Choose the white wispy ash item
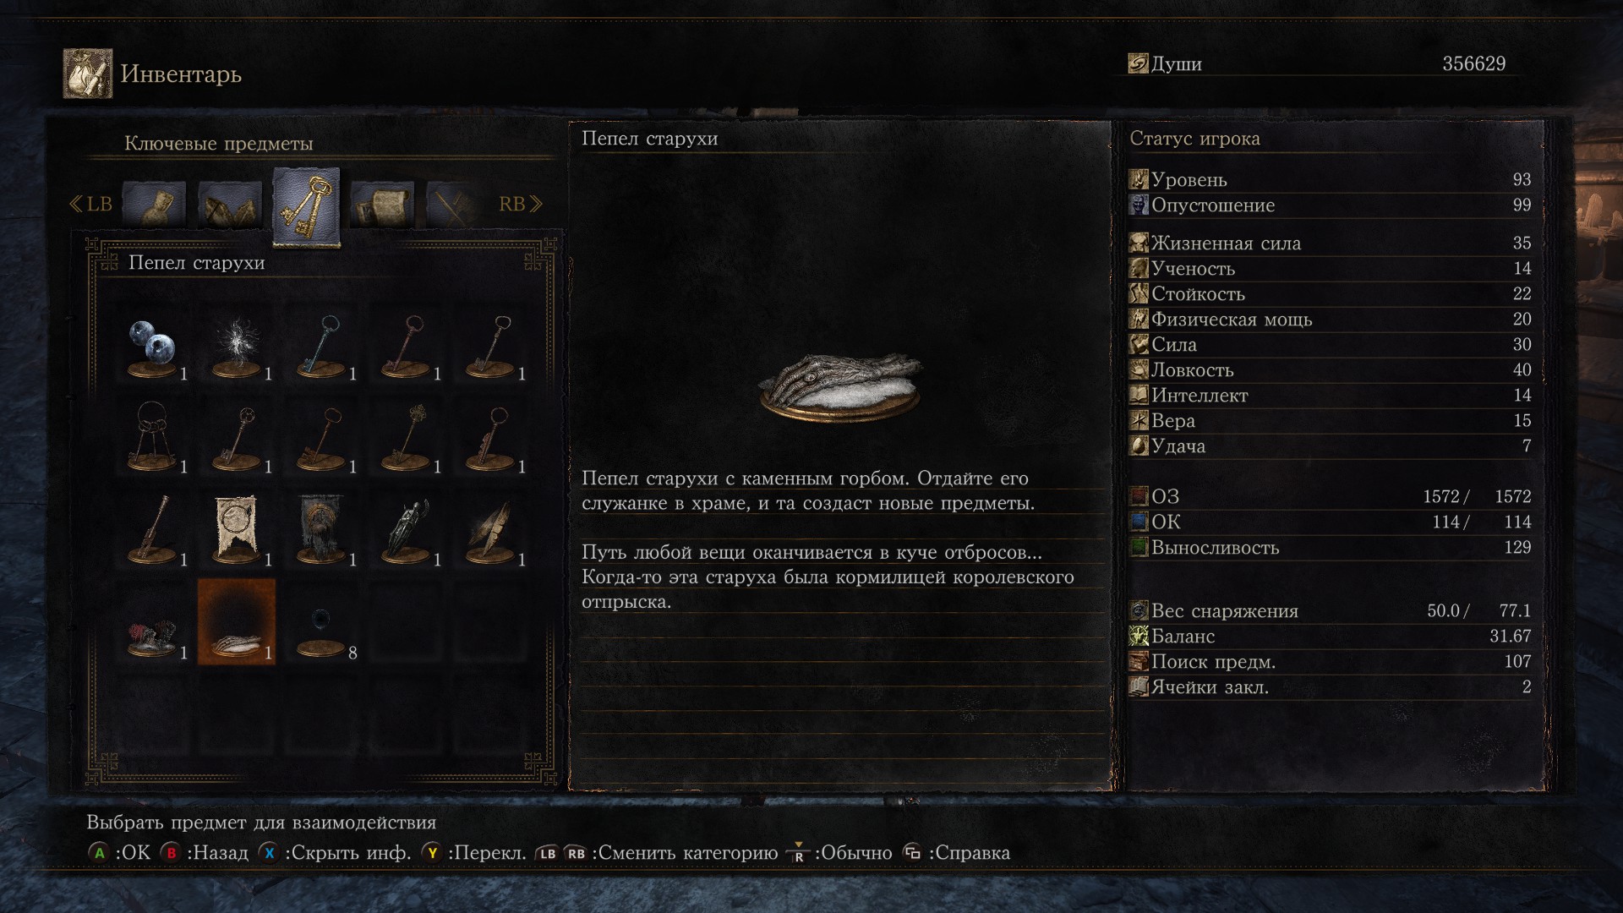 tap(237, 347)
